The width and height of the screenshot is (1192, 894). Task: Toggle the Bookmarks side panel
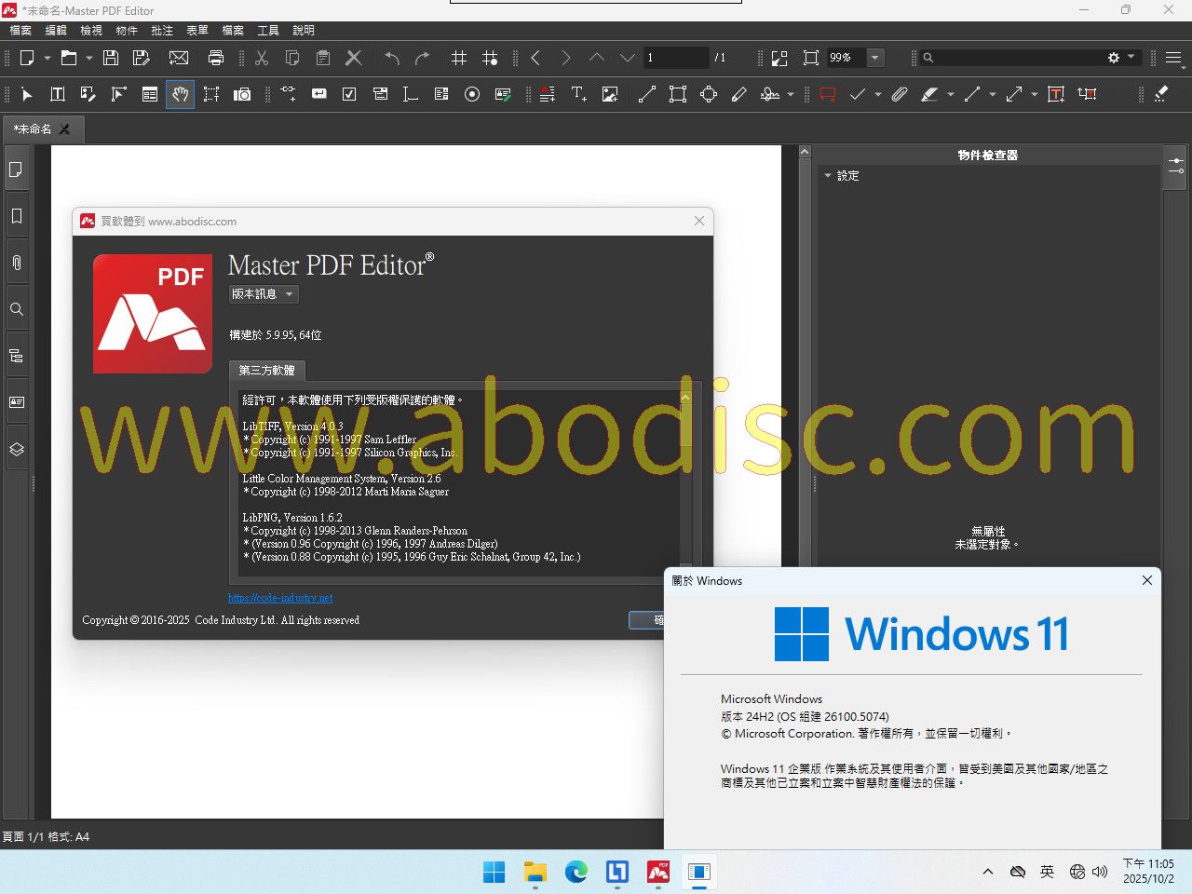17,216
